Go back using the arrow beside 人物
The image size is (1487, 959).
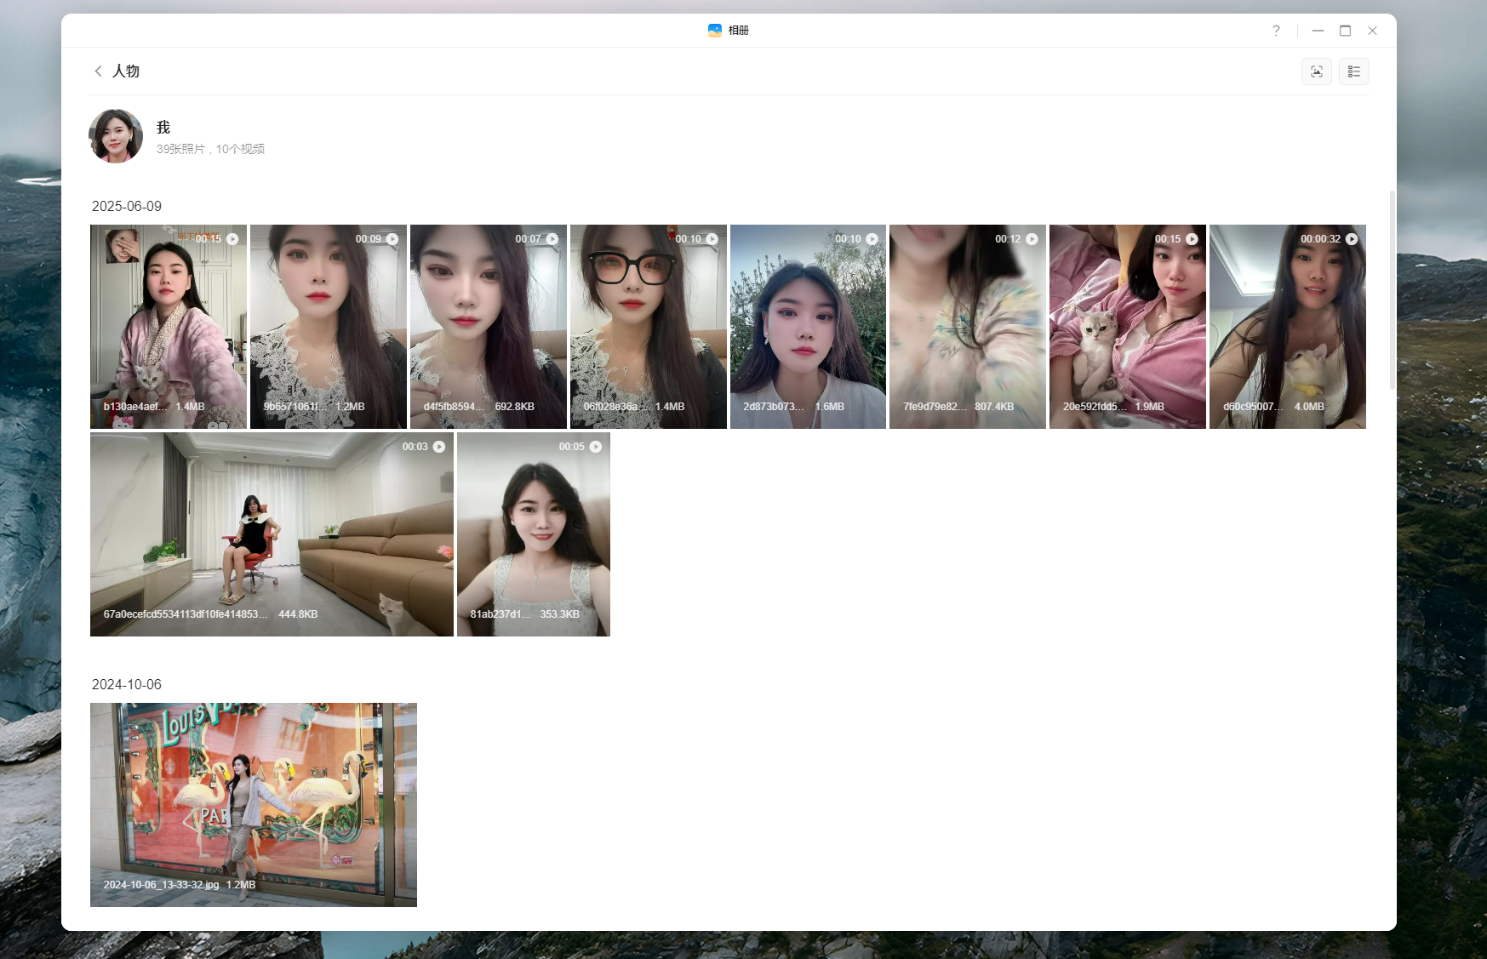point(99,71)
